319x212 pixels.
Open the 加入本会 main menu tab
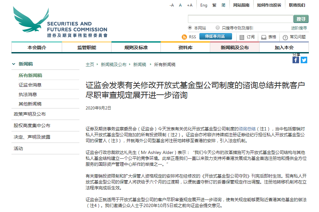284,48
